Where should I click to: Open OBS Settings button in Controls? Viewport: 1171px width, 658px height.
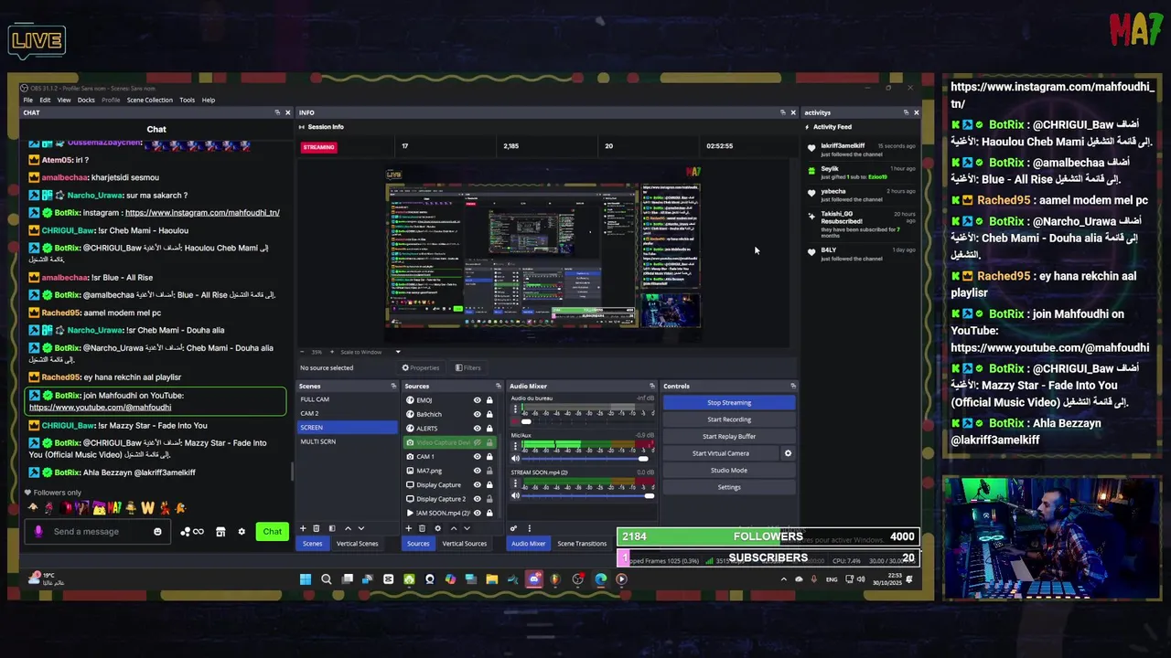pos(729,487)
